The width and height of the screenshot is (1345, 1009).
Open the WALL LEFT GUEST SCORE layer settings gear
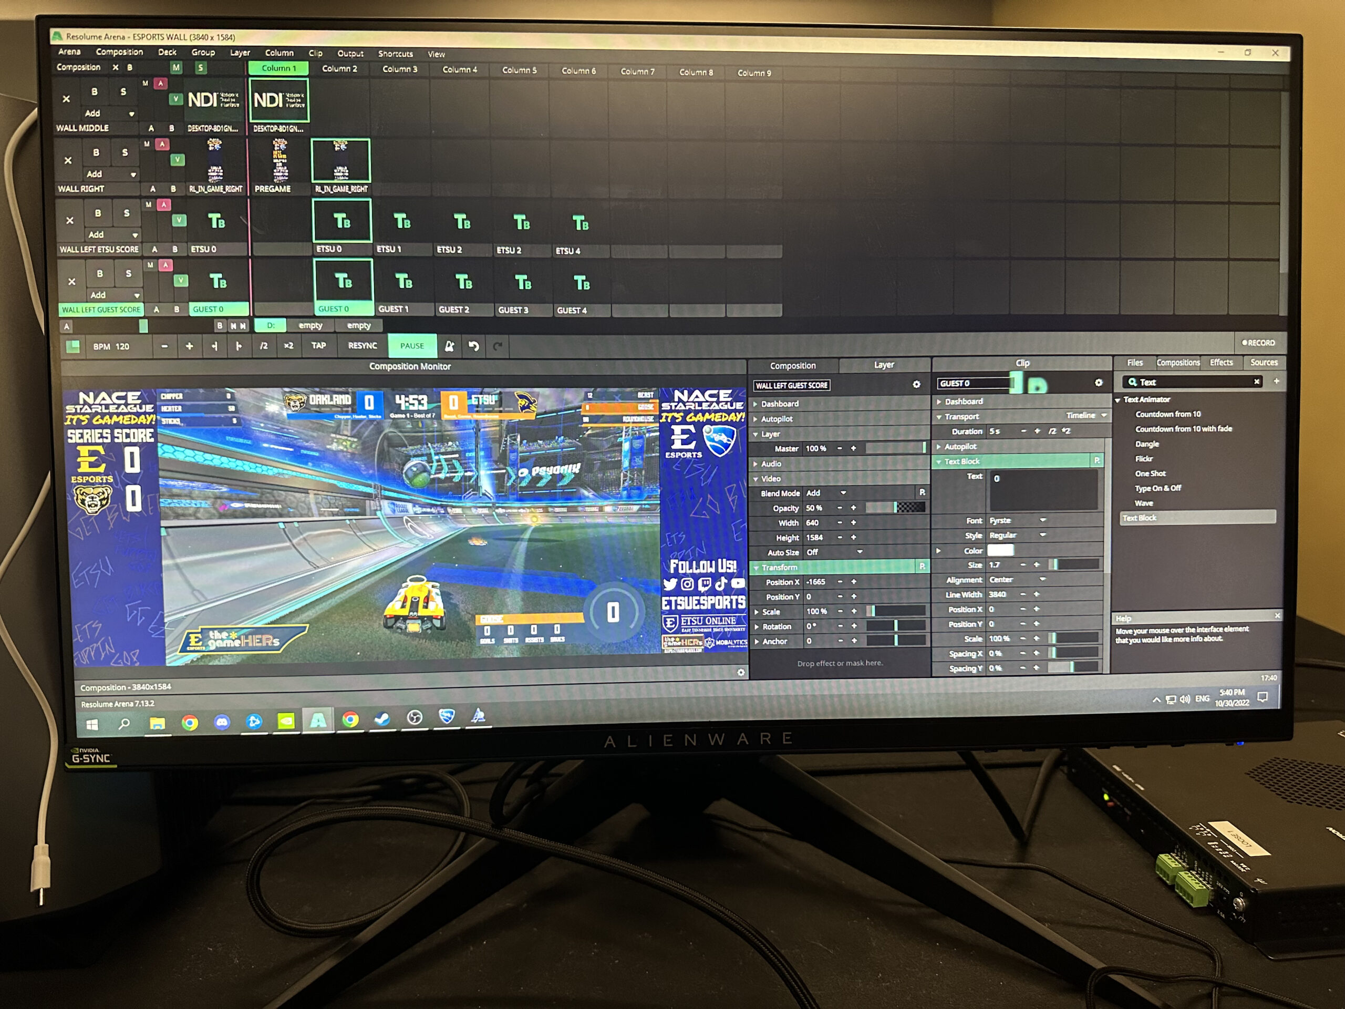pos(916,384)
